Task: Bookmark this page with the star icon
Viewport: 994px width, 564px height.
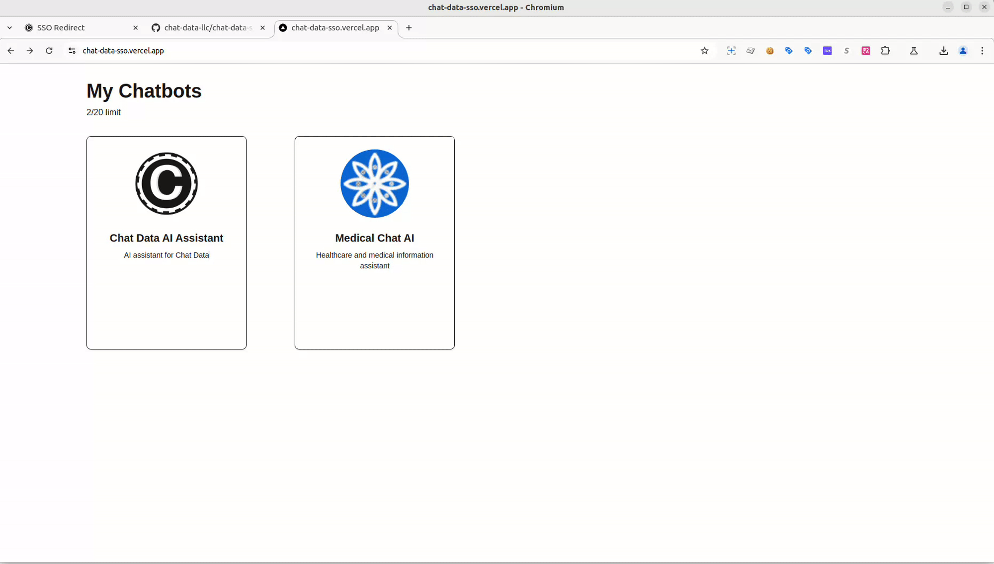Action: (x=704, y=51)
